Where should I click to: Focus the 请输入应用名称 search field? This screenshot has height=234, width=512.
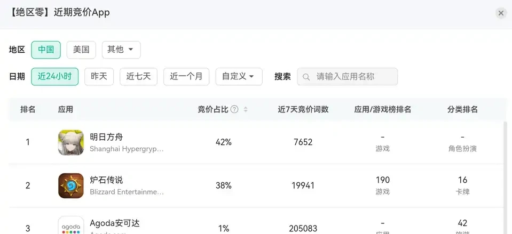[352, 77]
